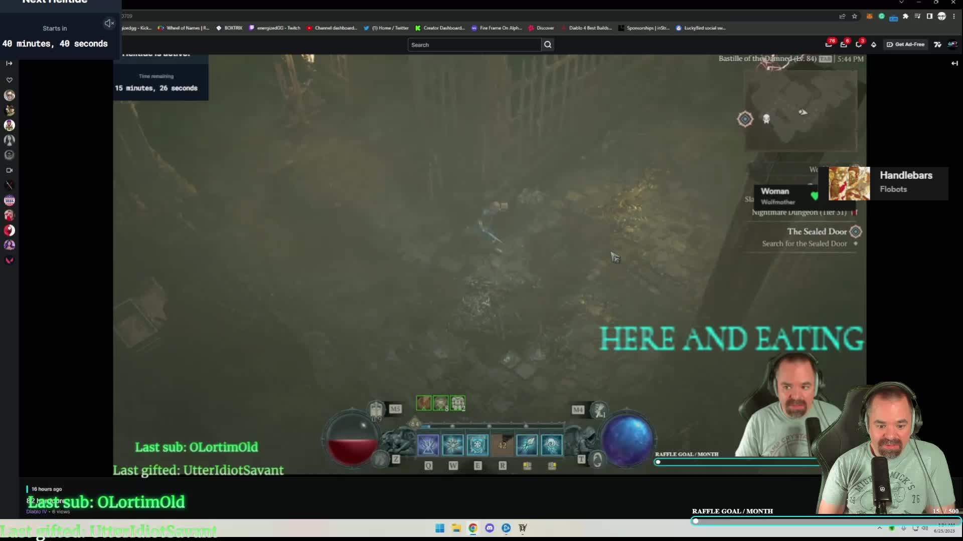Open the Diablo 4 Best Builds bookmark
Viewport: 963px width, 541px height.
coord(587,28)
